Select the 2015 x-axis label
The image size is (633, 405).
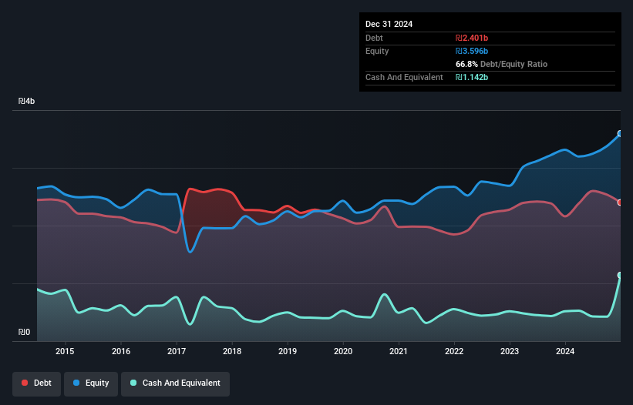coord(65,351)
